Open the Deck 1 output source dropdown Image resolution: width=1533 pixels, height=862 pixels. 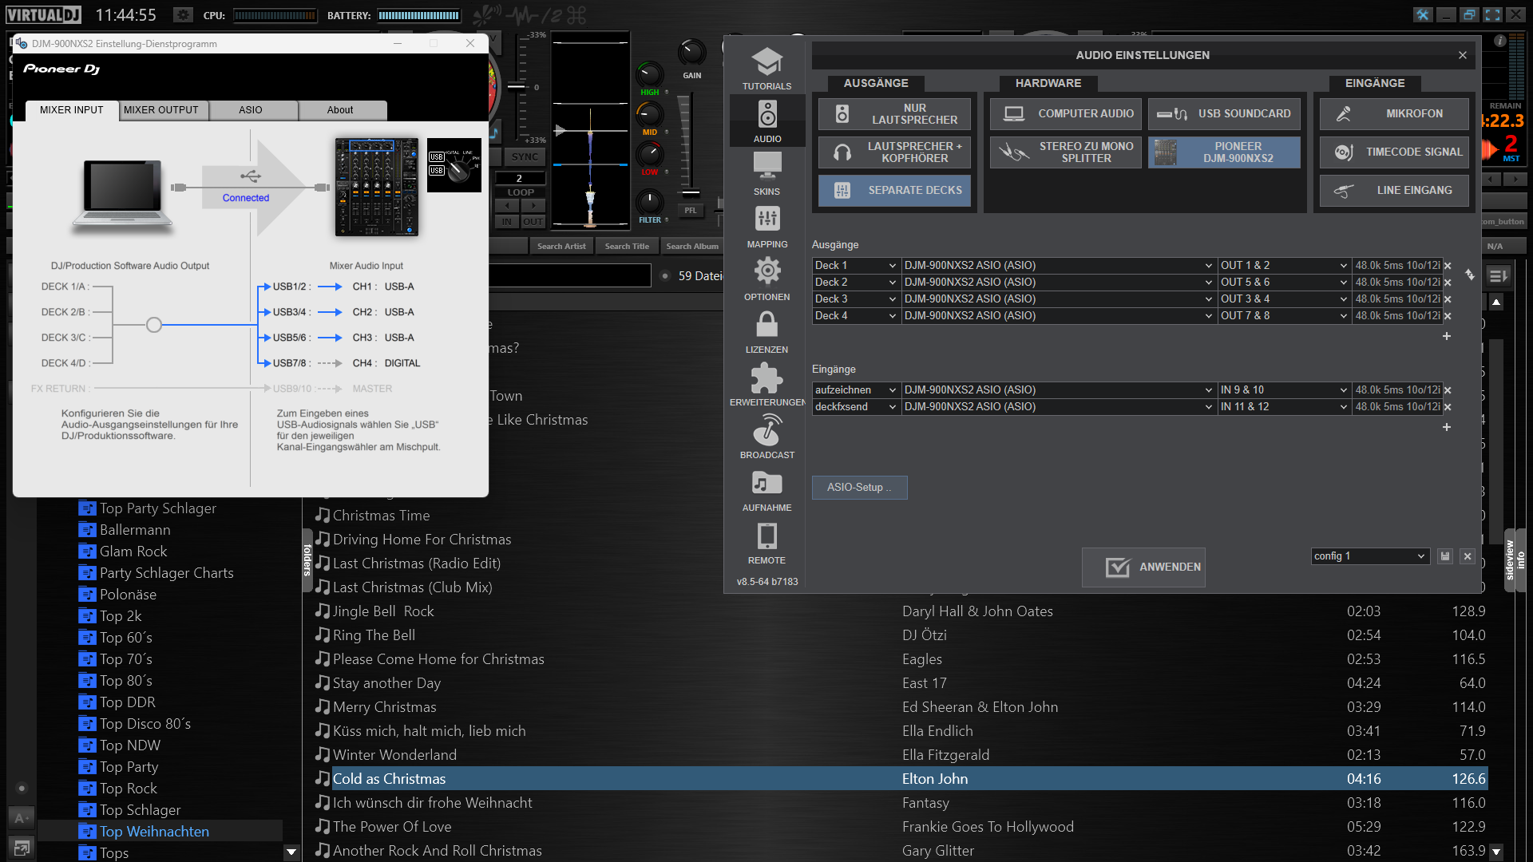[856, 266]
